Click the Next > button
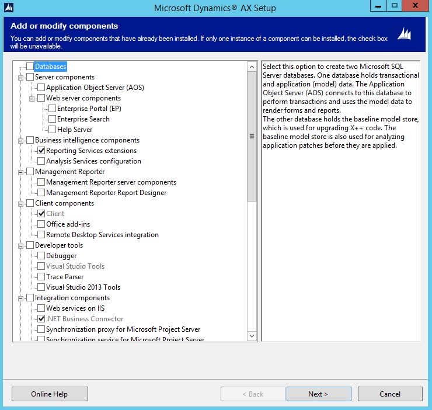The height and width of the screenshot is (410, 432). pyautogui.click(x=319, y=394)
